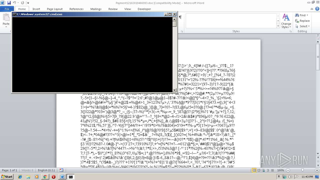Click English (U.S.) language indicator
The image size is (320, 180).
pyautogui.click(x=46, y=170)
